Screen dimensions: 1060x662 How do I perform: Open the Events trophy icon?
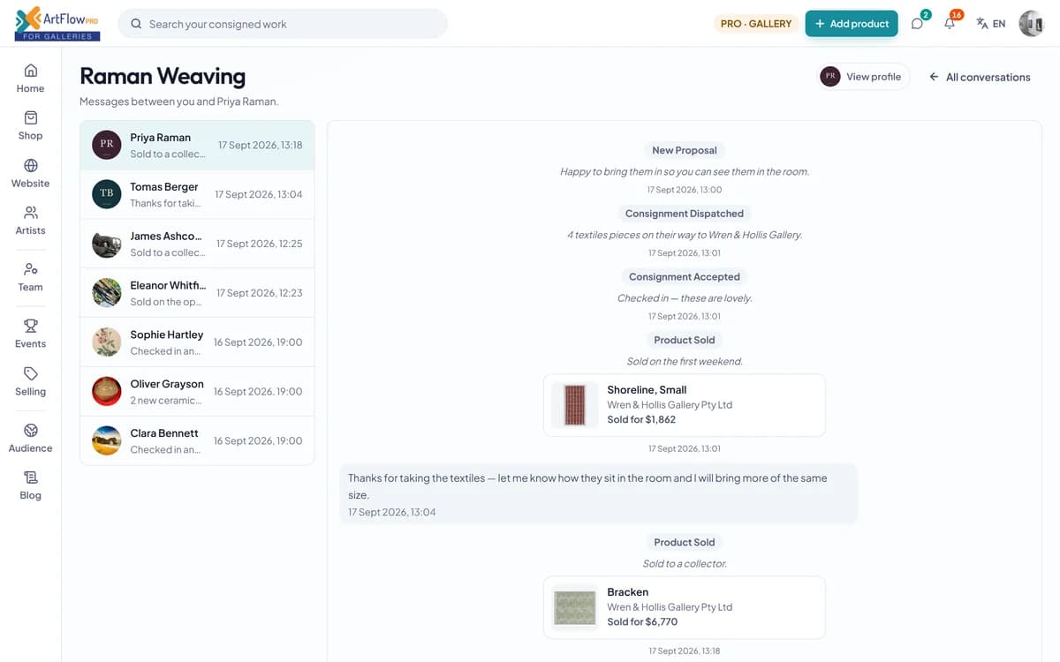pyautogui.click(x=30, y=326)
